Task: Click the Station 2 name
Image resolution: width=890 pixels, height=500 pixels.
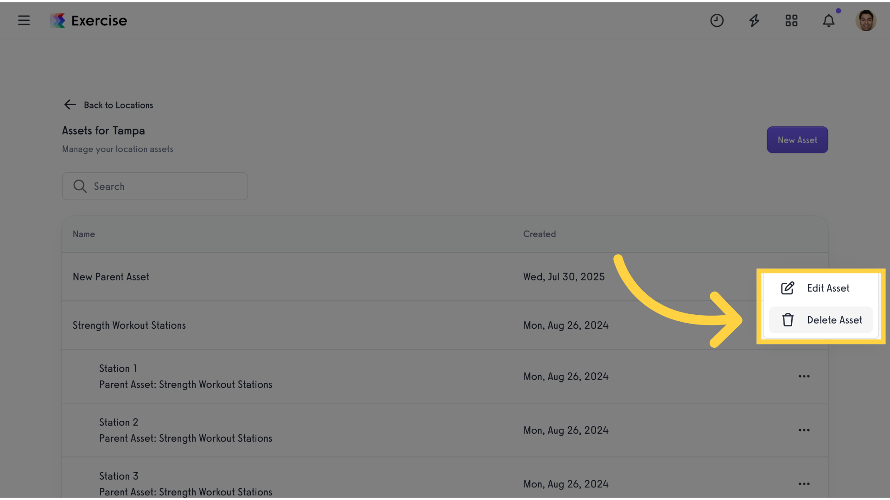Action: 119,422
